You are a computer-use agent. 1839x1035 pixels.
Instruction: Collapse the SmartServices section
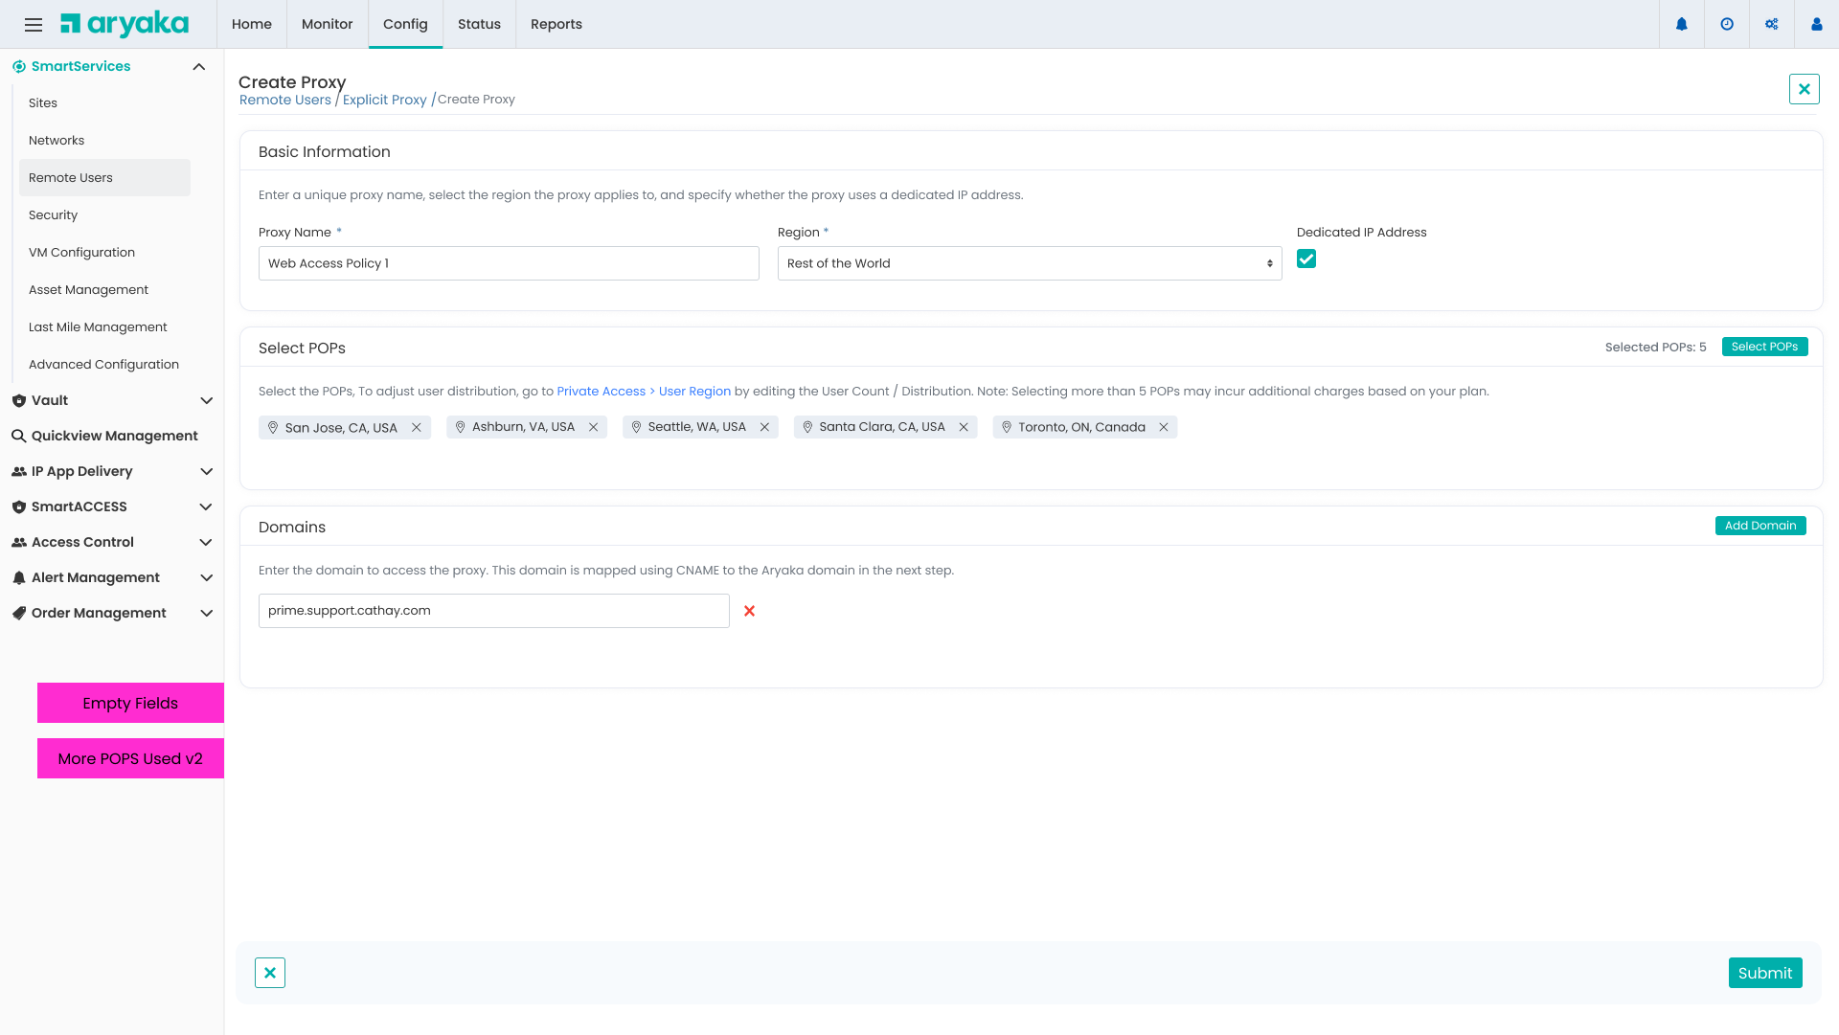pos(198,66)
